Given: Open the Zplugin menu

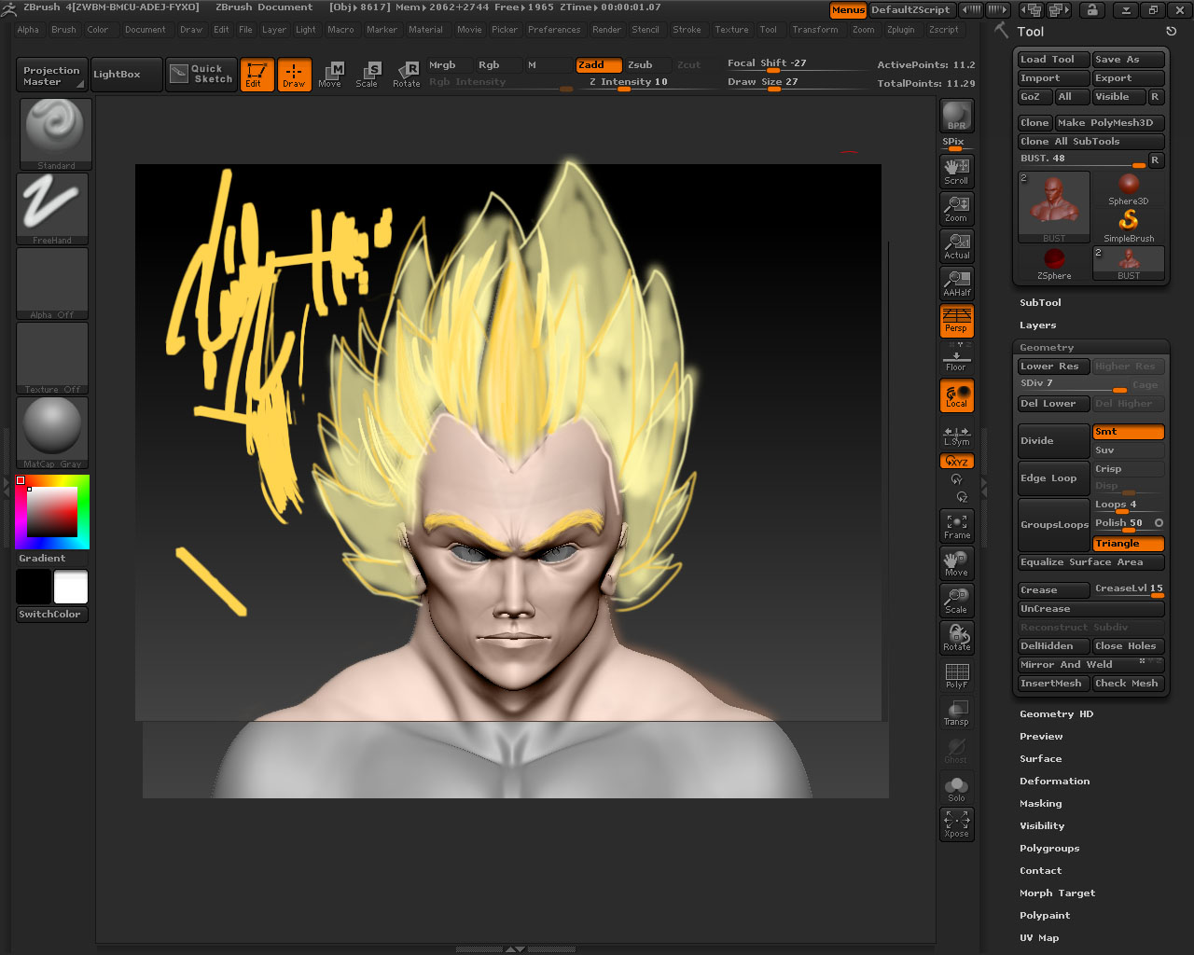Looking at the screenshot, I should click(x=900, y=30).
